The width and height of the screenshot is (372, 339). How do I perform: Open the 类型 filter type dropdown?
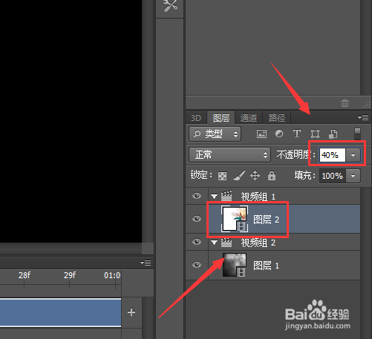coord(215,134)
